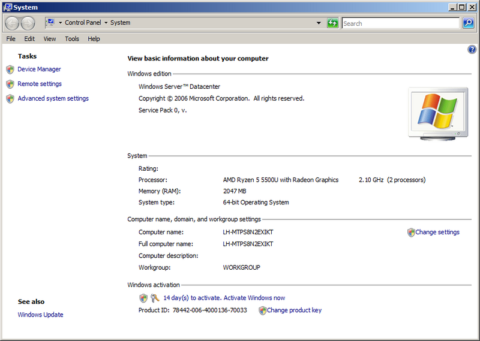The image size is (480, 341).
Task: Expand the address bar history dropdown arrow
Action: tap(319, 23)
